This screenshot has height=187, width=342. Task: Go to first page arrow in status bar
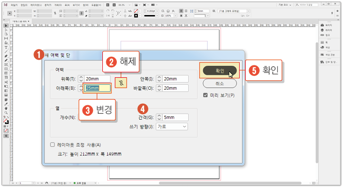(x=13, y=183)
